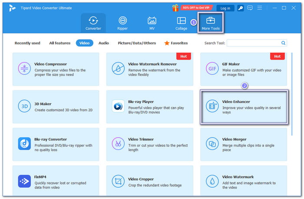Open the register key icon

pos(241,8)
